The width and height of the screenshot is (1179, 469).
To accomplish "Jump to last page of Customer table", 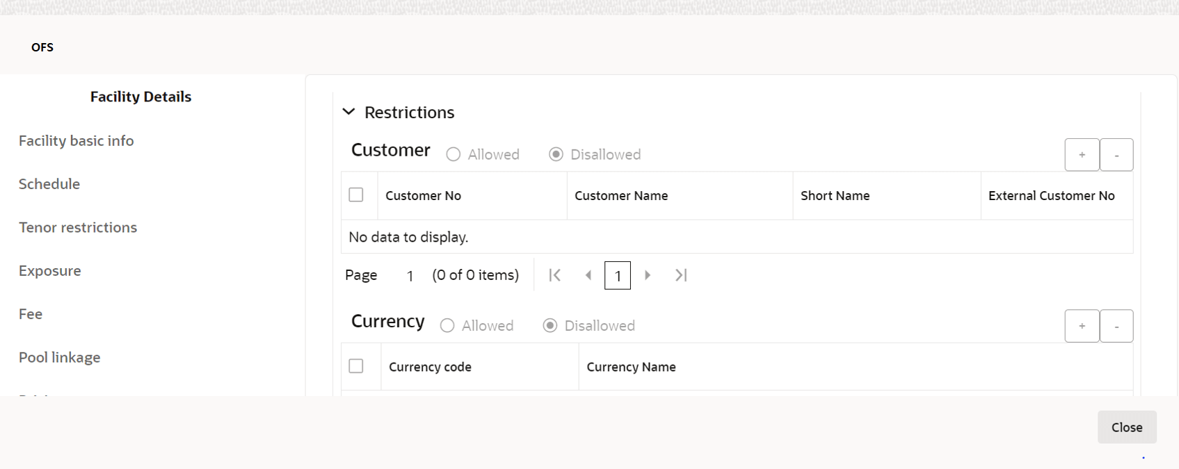I will click(x=681, y=275).
